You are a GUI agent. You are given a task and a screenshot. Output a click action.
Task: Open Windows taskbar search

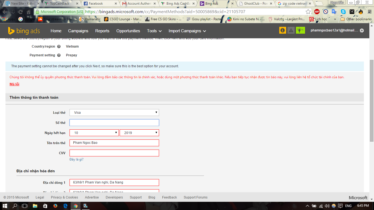(15, 206)
